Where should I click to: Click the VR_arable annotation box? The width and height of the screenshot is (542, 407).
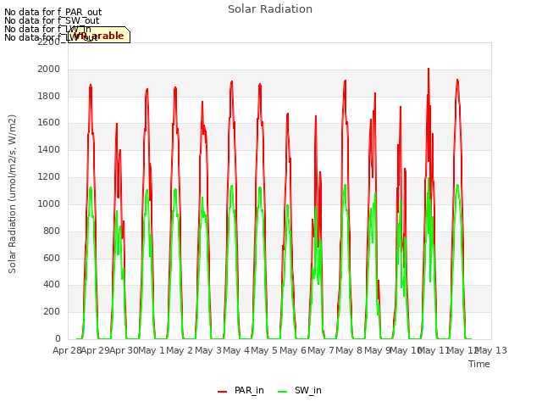tap(99, 35)
